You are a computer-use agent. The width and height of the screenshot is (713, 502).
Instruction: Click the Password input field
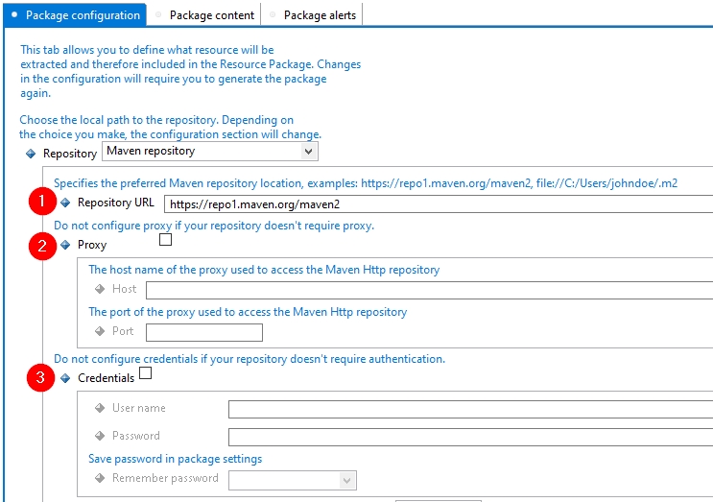[x=470, y=437]
